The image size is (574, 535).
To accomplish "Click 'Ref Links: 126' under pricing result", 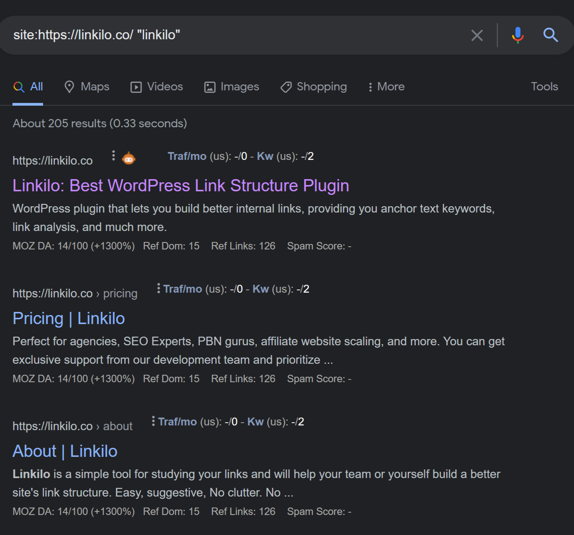I will (243, 379).
